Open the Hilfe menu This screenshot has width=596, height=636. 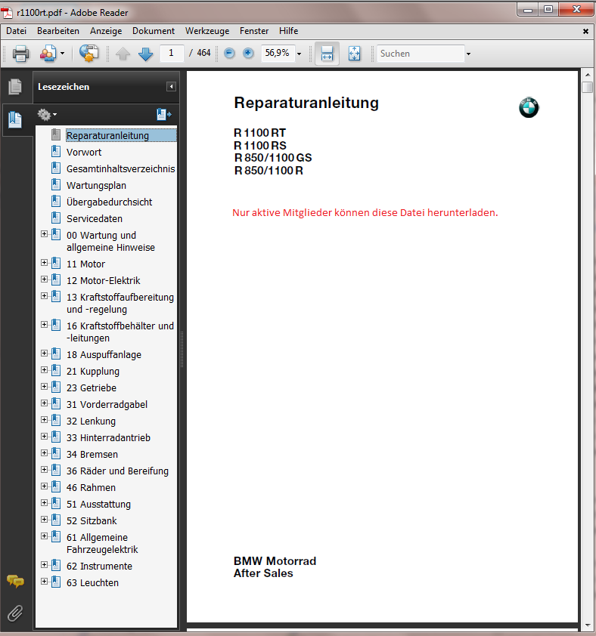[x=288, y=31]
